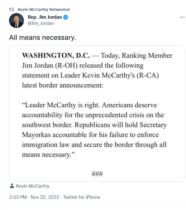Click the blue verified checkmark badge

pos(65,17)
